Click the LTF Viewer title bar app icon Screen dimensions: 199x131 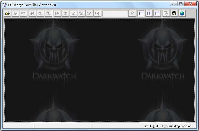(x=5, y=5)
